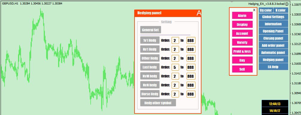
Task: Open Global Settings
Action: 274,17
